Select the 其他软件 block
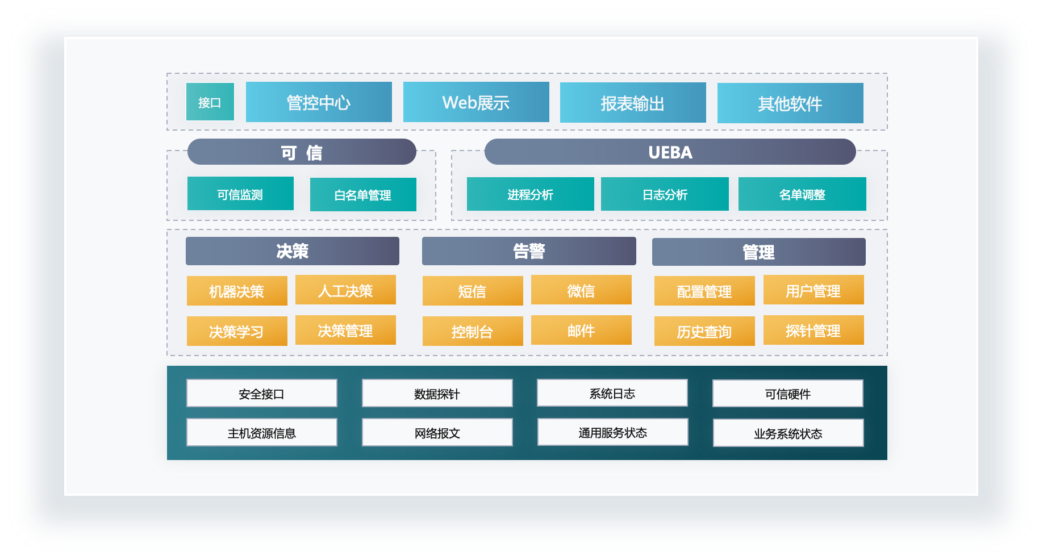1043x560 pixels. coord(790,103)
